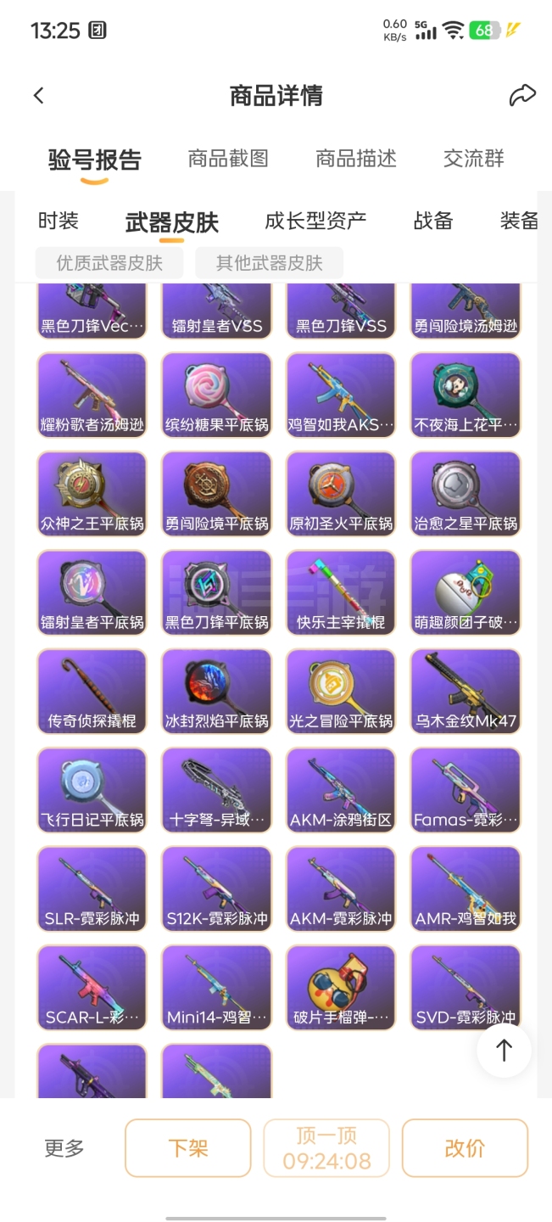This screenshot has width=552, height=1222.
Task: Open the AKM-涂鸦街区 skin item
Action: click(341, 790)
